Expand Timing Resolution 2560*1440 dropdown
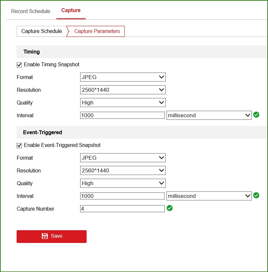 click(123, 90)
